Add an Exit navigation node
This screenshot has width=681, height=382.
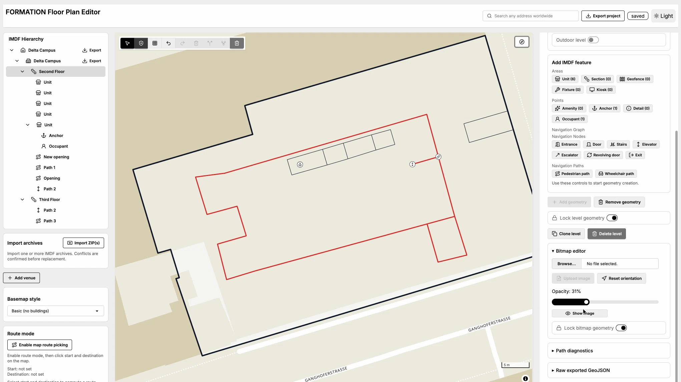click(x=635, y=155)
